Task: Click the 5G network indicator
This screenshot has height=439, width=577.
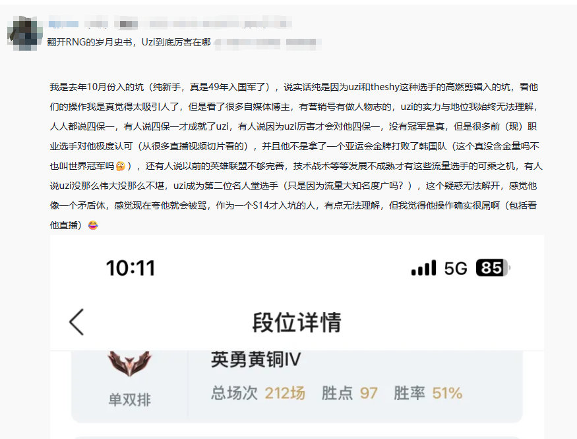Action: tap(456, 268)
